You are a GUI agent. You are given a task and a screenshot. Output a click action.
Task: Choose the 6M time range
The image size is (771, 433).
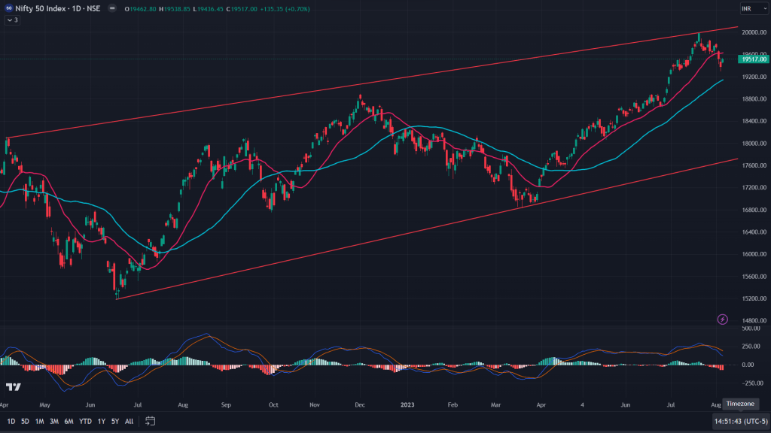[69, 421]
